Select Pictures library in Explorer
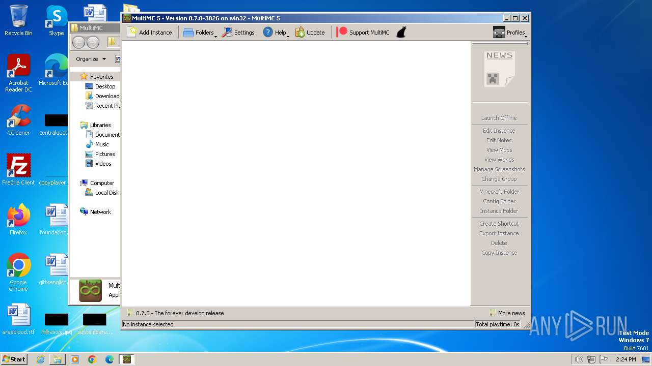Viewport: 652px width, 366px height. [100, 154]
